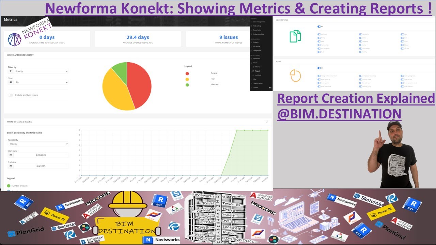Toggle Issues by priority metric switch
Image resolution: width=436 pixels, height=245 pixels.
pos(319,79)
